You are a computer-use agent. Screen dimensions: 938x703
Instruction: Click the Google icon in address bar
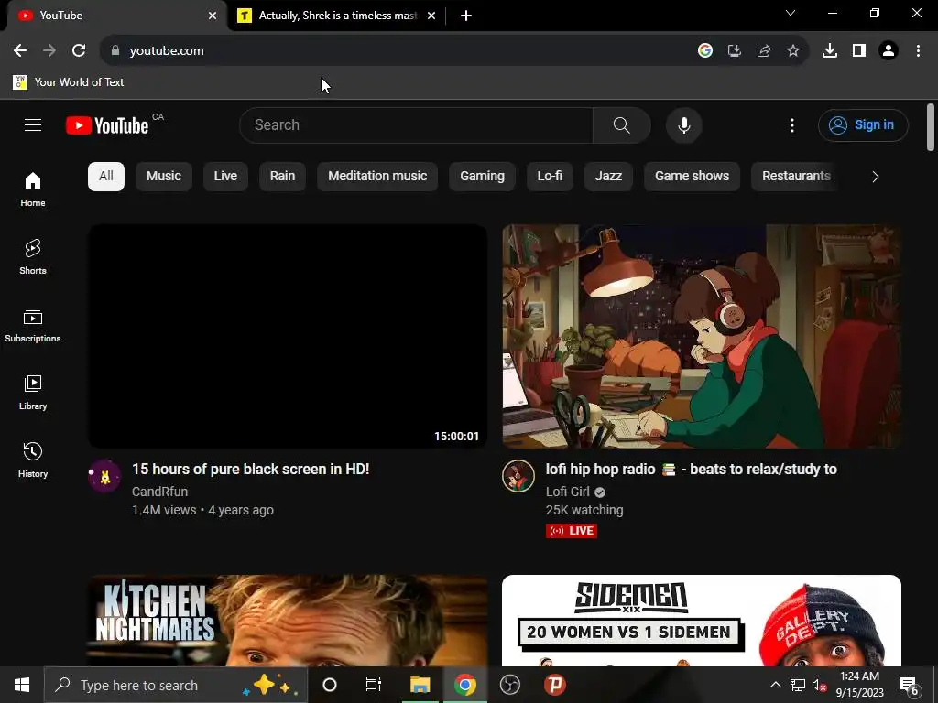click(705, 51)
